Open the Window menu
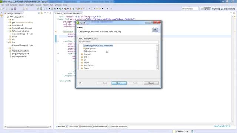Screen dimensions: 237x133 click(58, 5)
